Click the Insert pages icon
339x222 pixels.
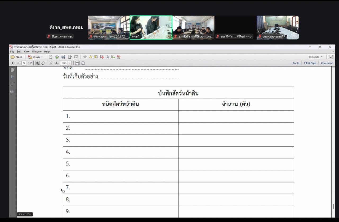pyautogui.click(x=113, y=57)
